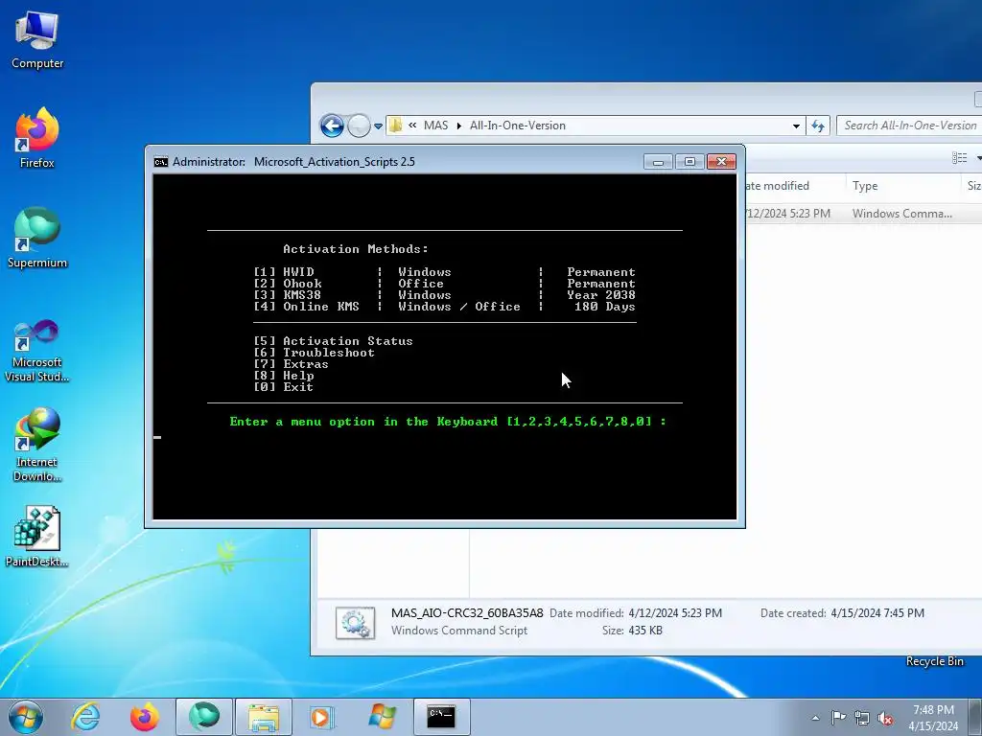Viewport: 982px width, 736px height.
Task: Click the All-In-One-Version breadcrumb
Action: [517, 126]
